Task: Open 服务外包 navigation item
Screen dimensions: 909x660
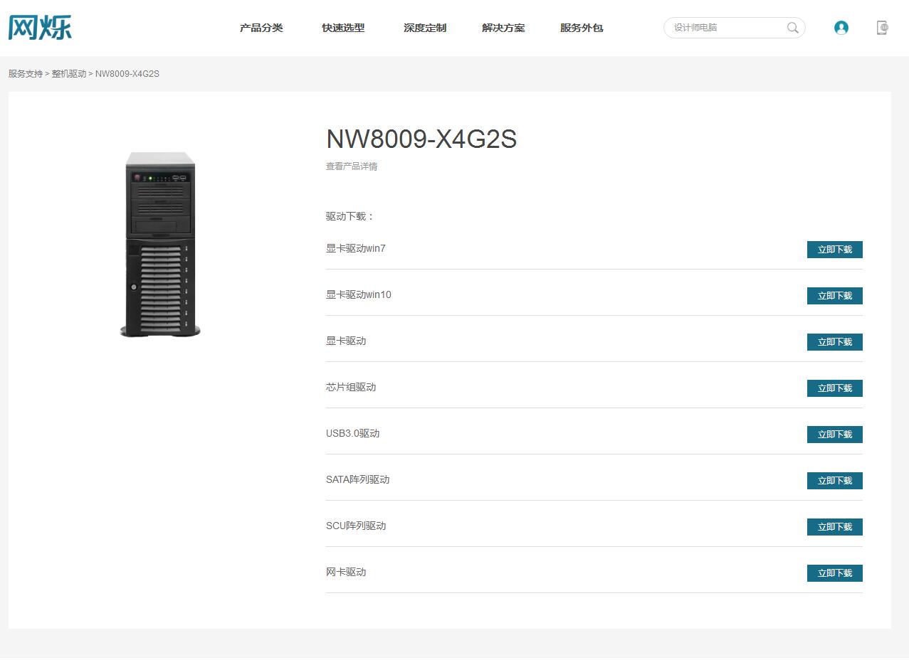Action: [582, 28]
